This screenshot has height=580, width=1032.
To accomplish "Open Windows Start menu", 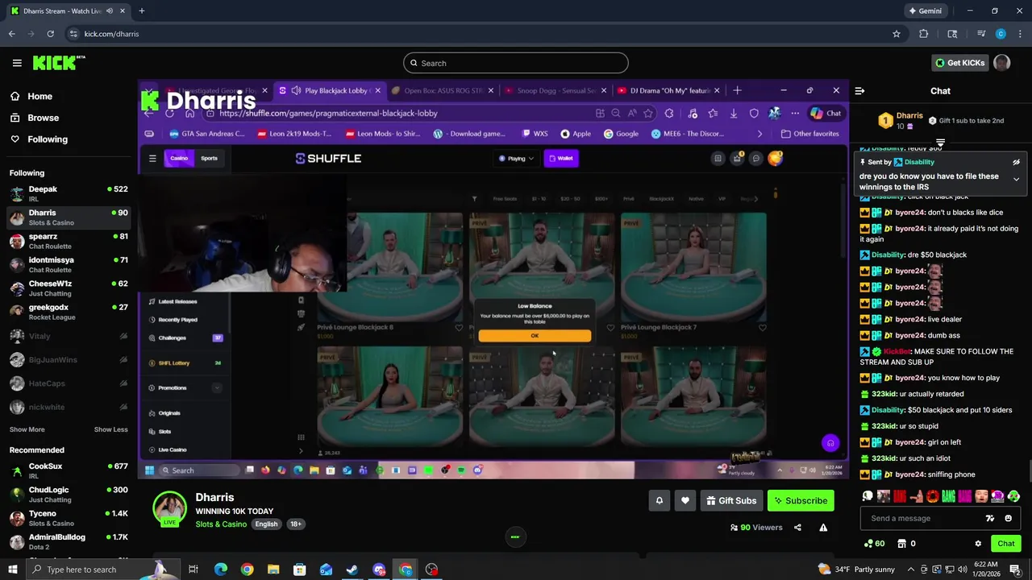I will (13, 570).
